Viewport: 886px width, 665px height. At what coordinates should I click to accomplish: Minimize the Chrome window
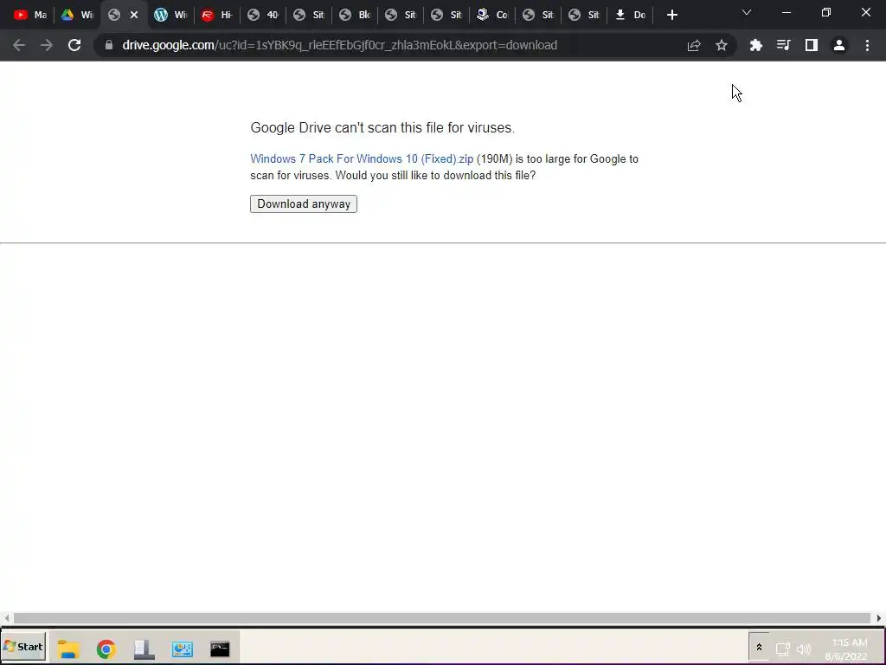click(786, 12)
